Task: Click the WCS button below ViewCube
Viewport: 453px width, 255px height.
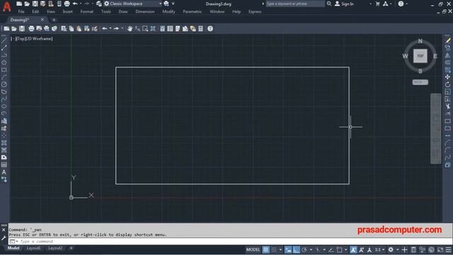Action: [x=420, y=82]
